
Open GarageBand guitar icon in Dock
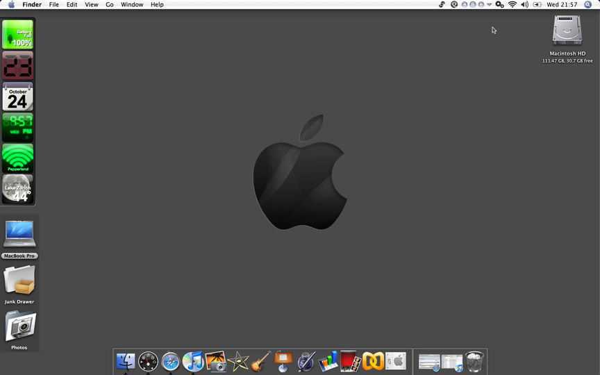tap(260, 361)
